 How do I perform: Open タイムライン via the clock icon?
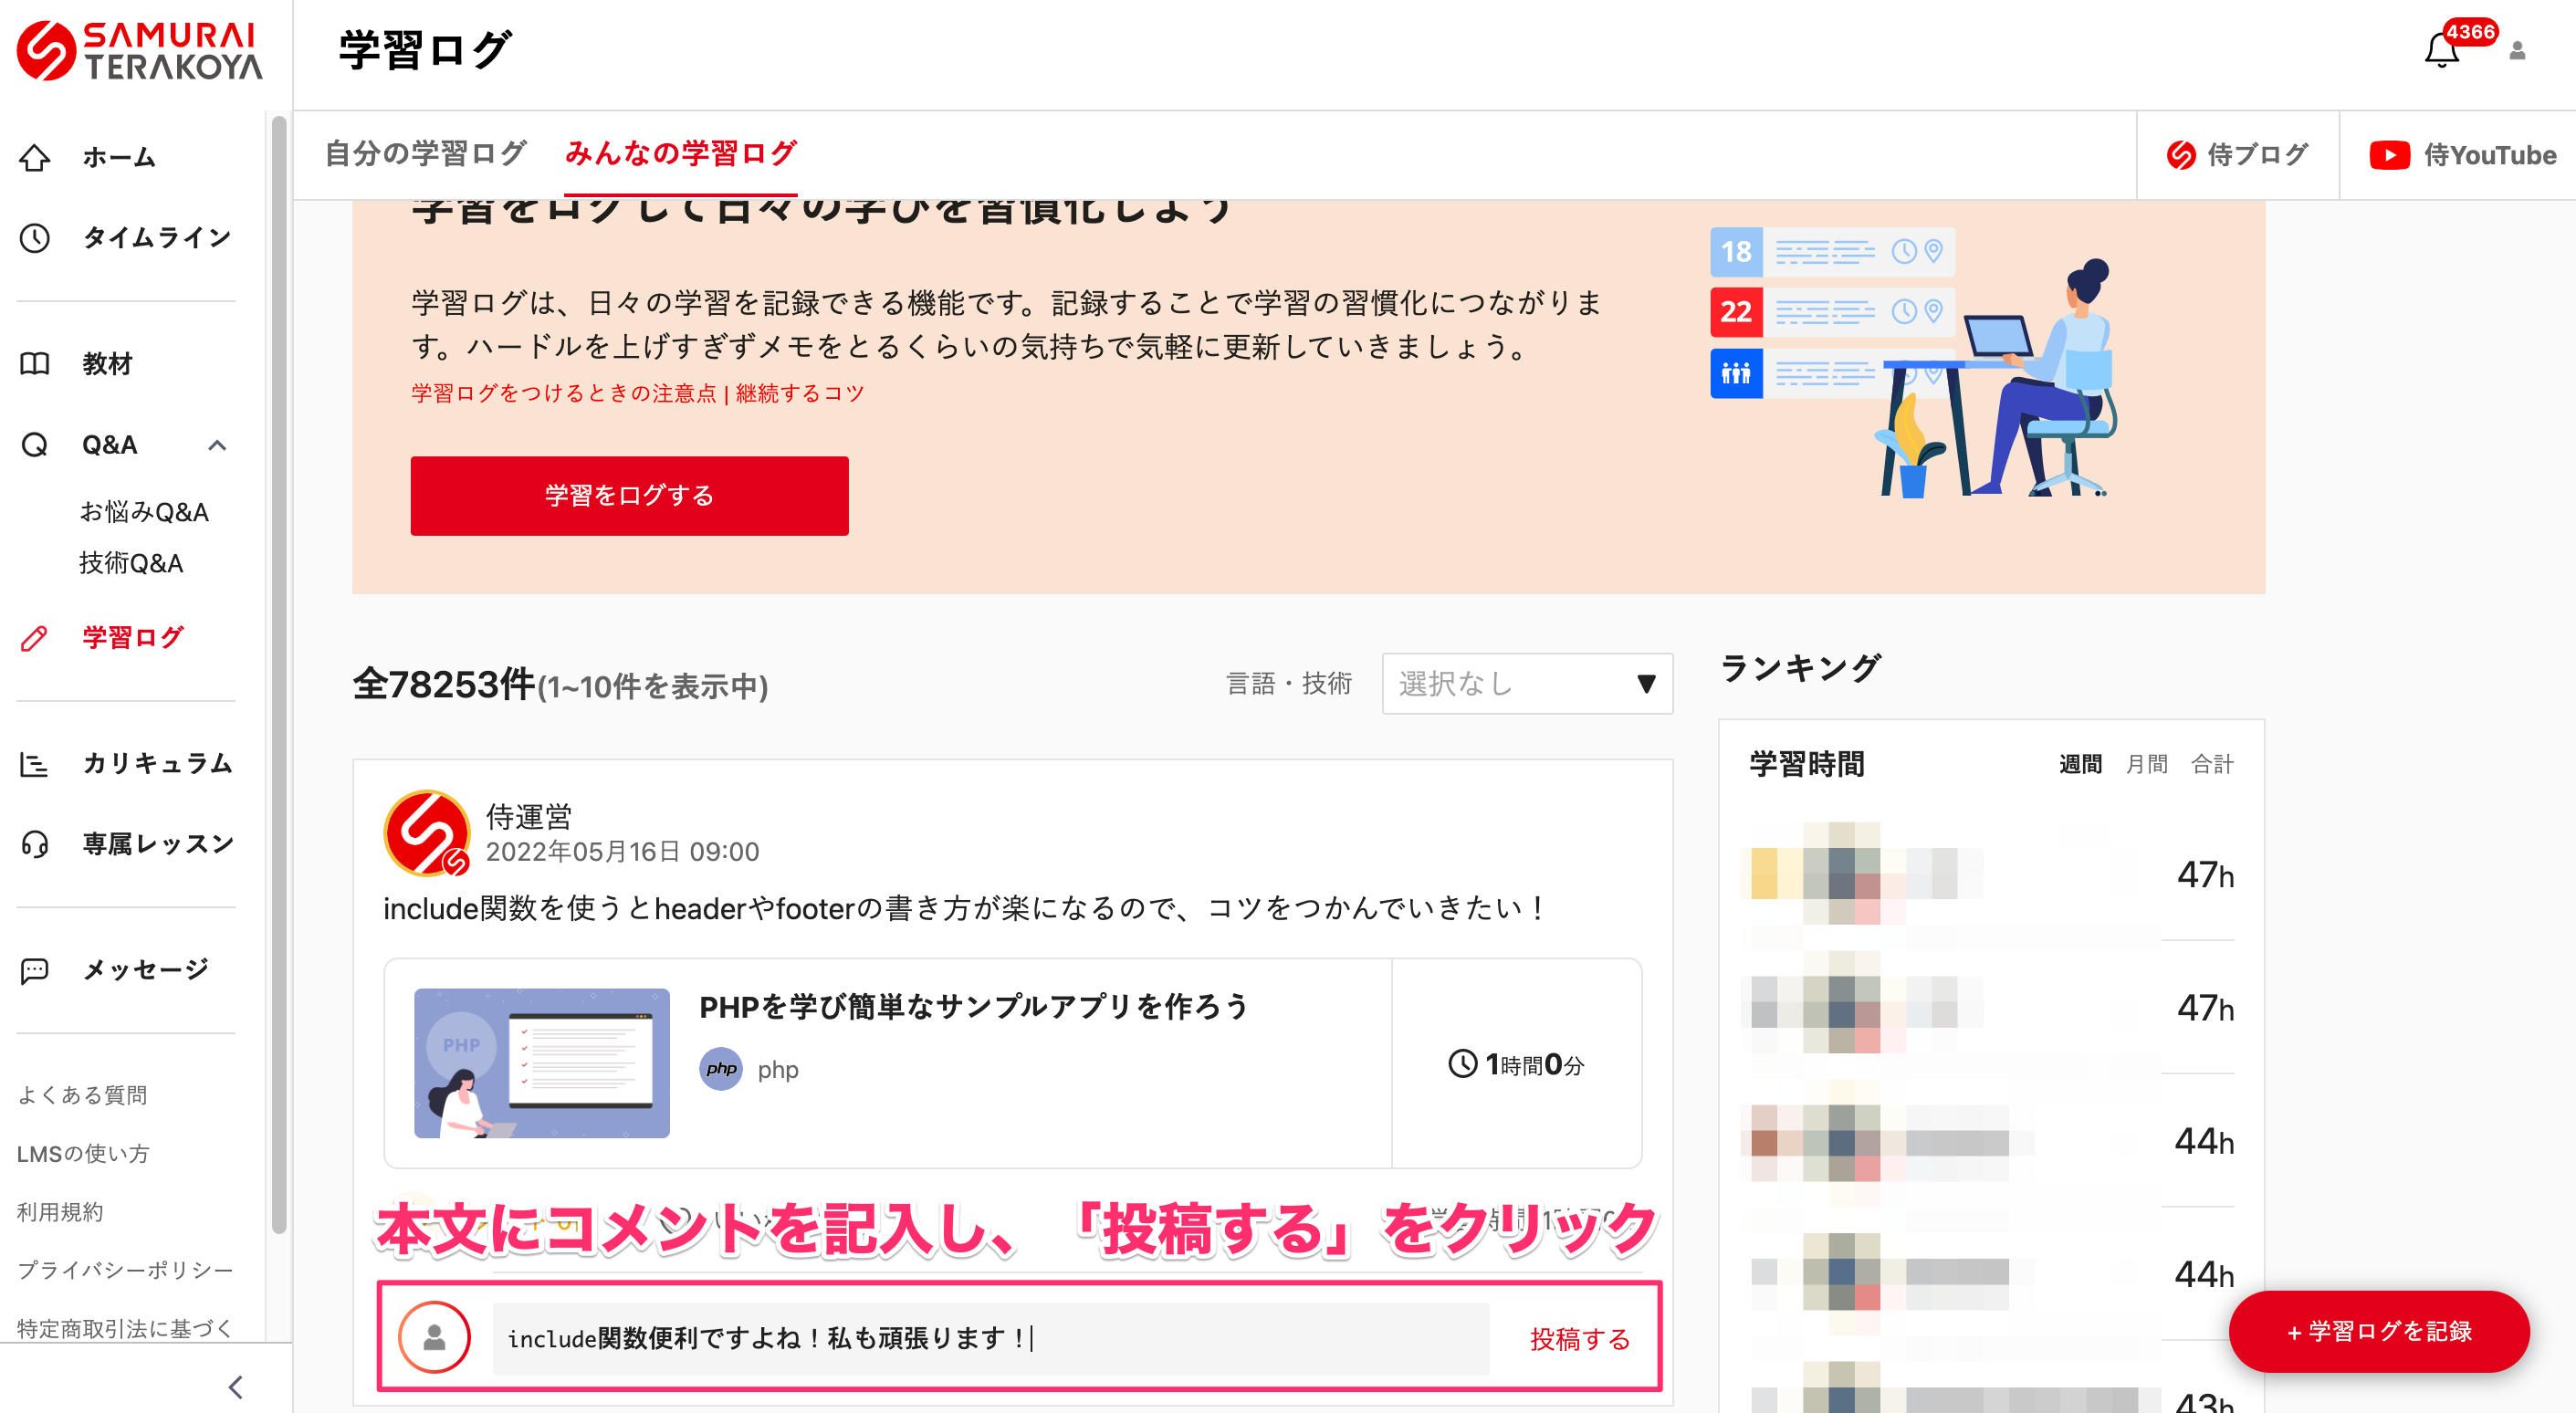35,237
